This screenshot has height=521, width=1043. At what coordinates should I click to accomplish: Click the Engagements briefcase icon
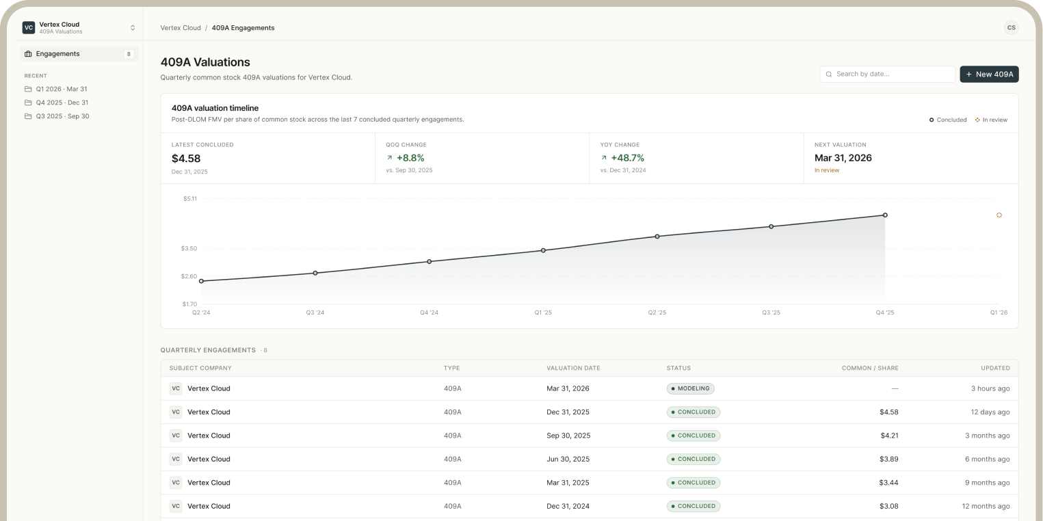point(28,54)
